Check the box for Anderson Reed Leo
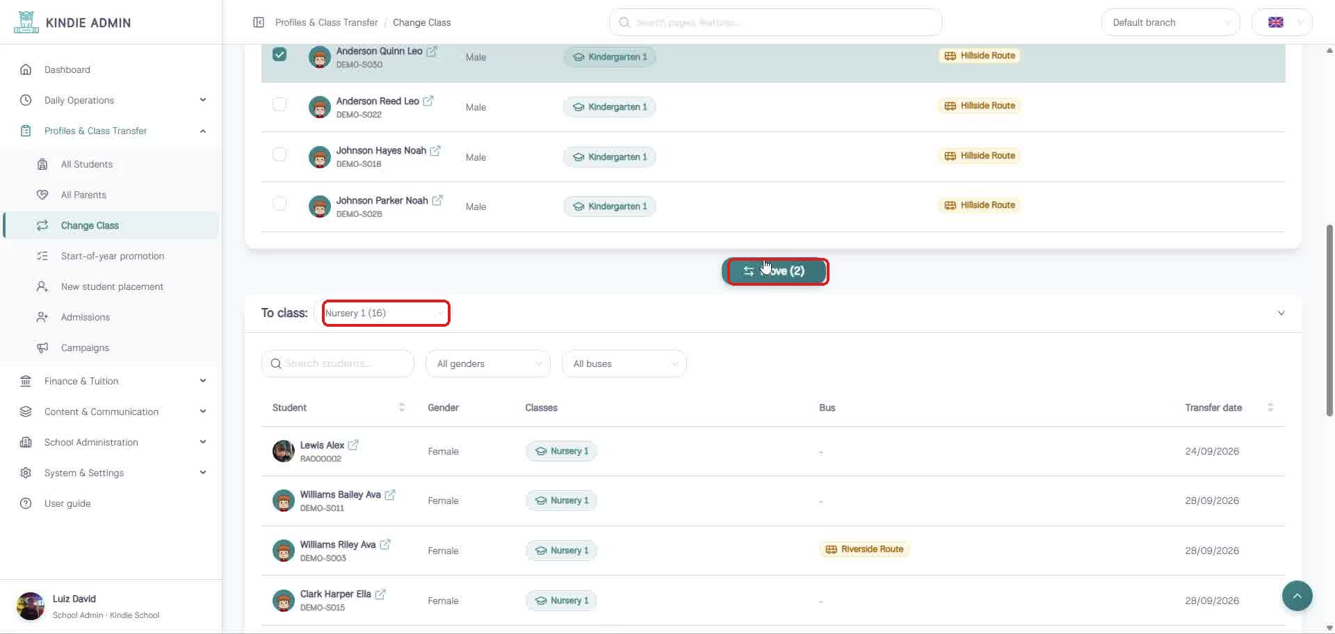1335x634 pixels. [280, 104]
